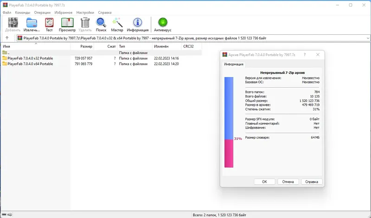Viewport: 371px width, 218px height.
Task: Click the archive path address field
Action: [x=194, y=38]
